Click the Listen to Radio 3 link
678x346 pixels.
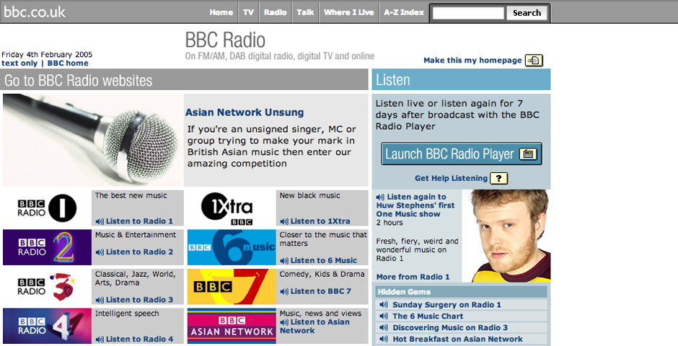click(x=139, y=300)
